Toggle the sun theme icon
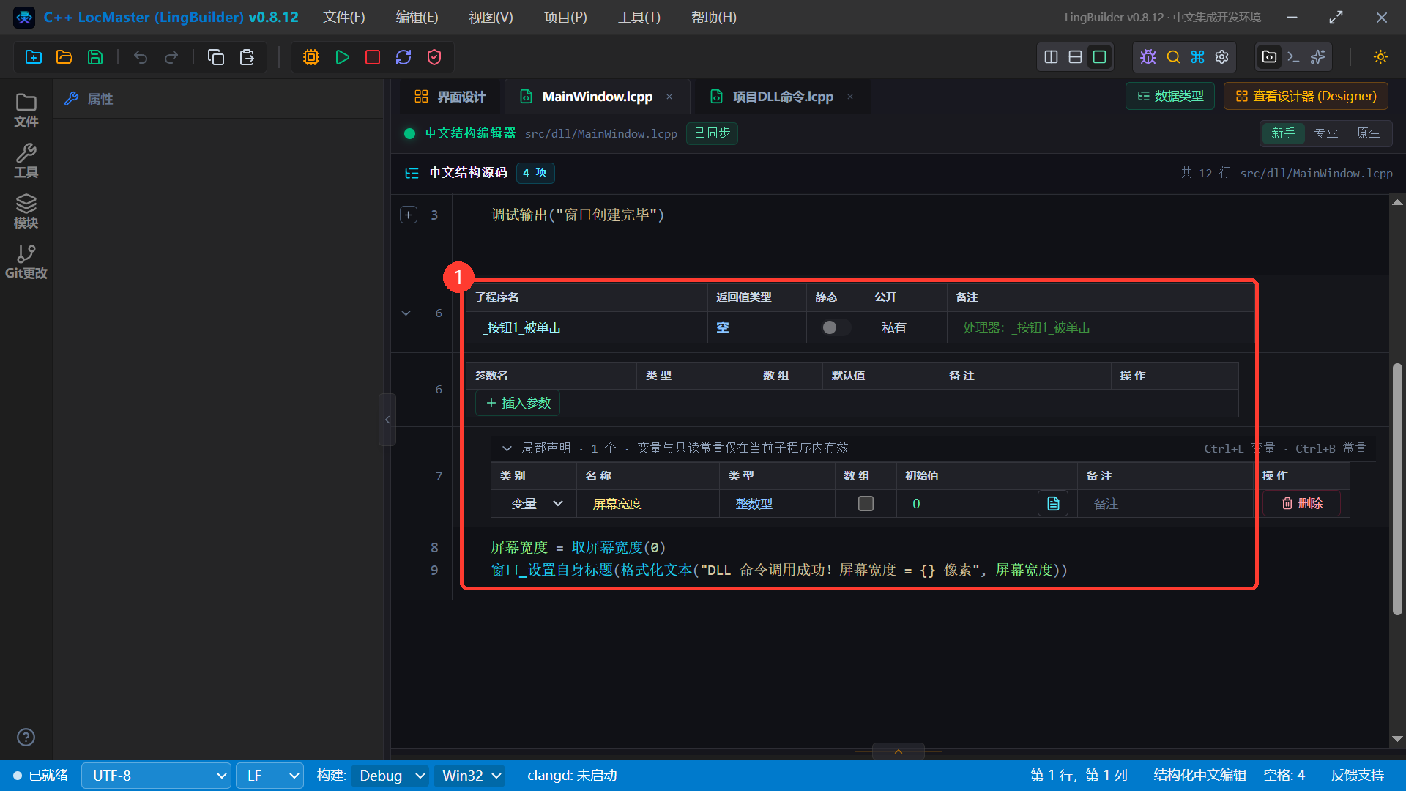 coord(1380,57)
